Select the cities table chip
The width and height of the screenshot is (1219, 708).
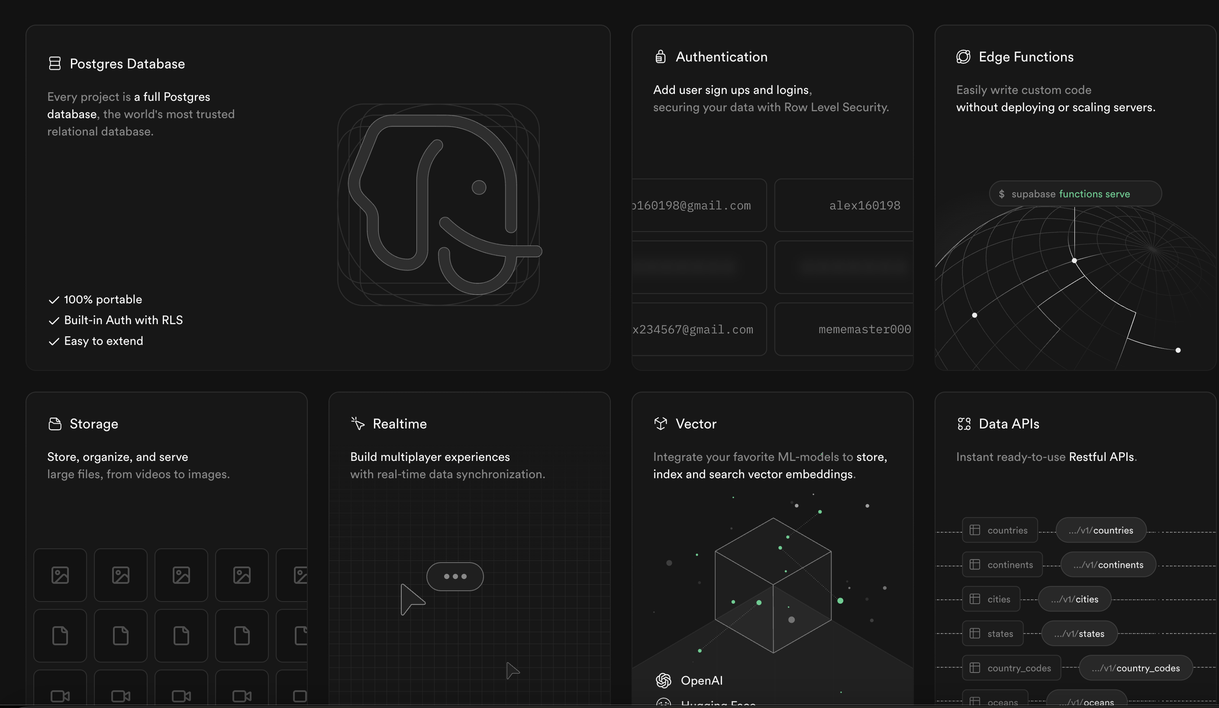pos(991,599)
